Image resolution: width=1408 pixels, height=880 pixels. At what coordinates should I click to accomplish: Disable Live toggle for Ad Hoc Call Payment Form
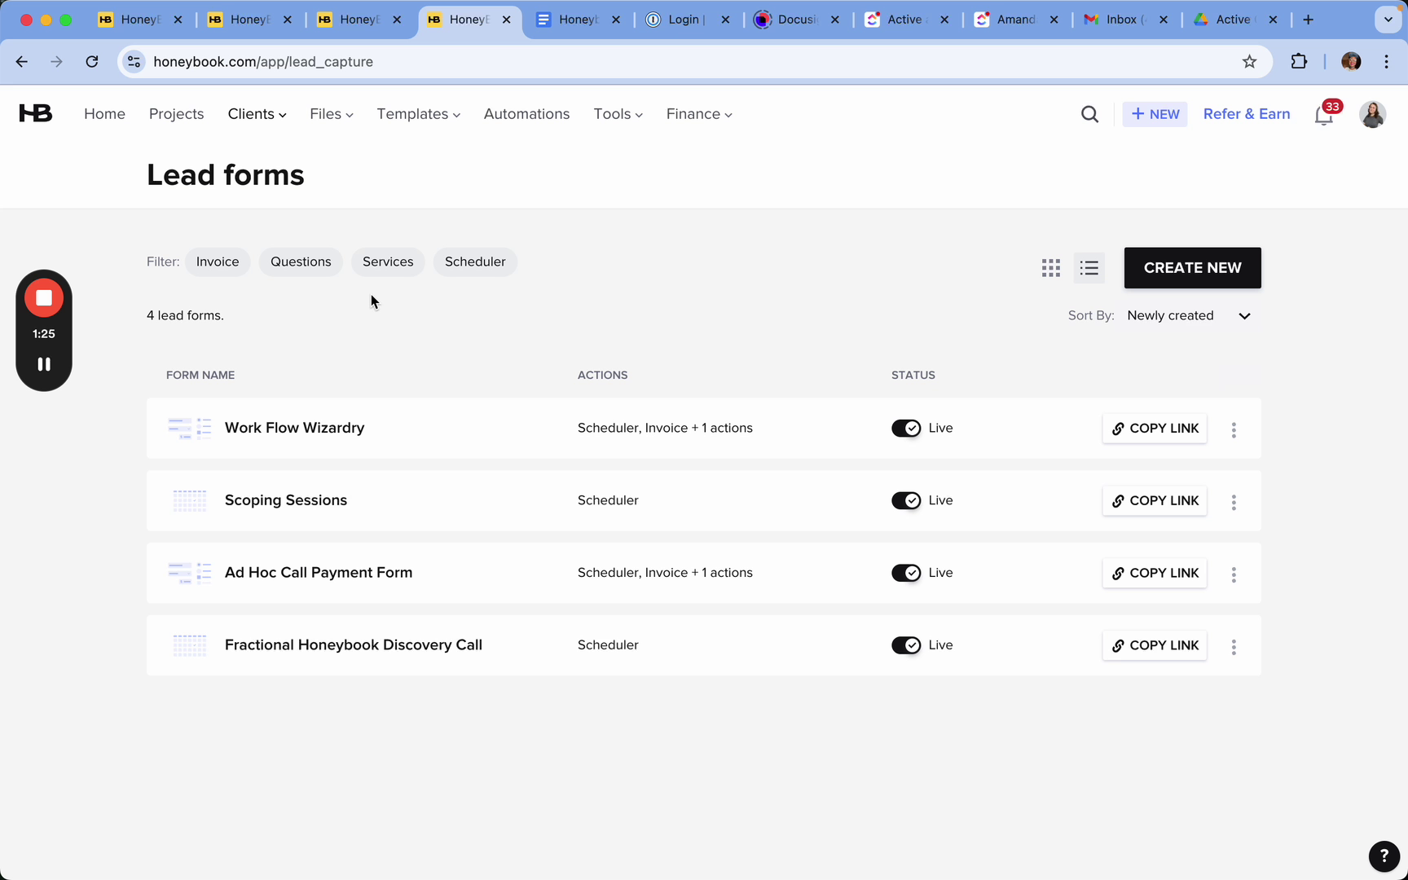point(905,573)
